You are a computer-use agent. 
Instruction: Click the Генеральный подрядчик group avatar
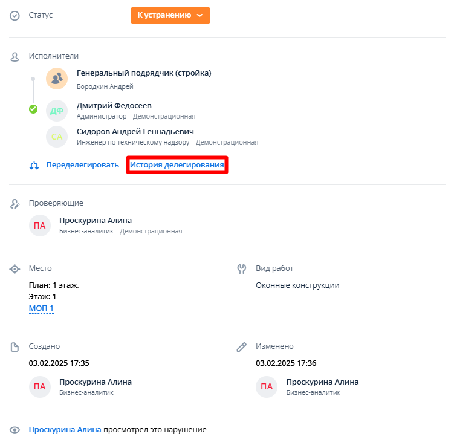(x=57, y=79)
